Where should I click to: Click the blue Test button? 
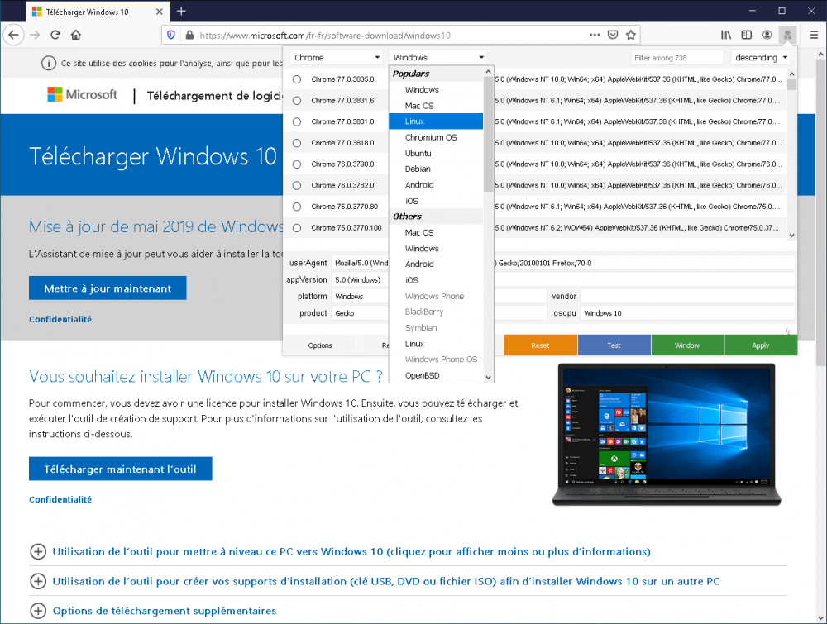point(614,345)
